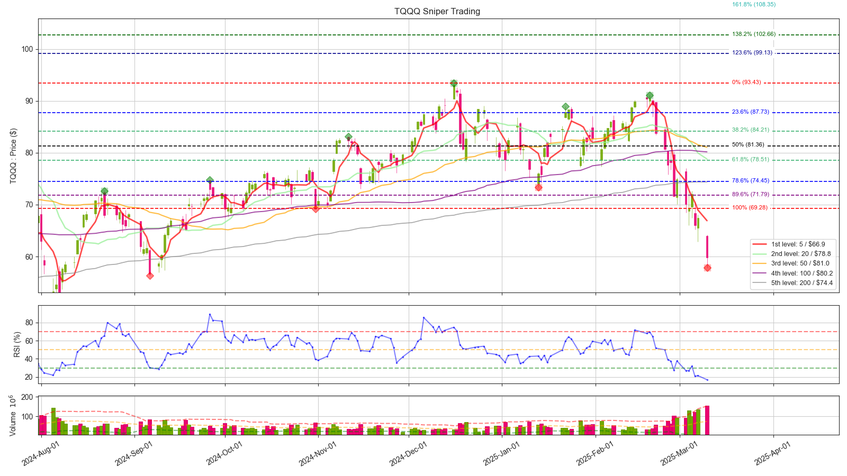This screenshot has height=476, width=847.
Task: Click the 2024-Nov-01 date axis label
Action: pyautogui.click(x=318, y=454)
